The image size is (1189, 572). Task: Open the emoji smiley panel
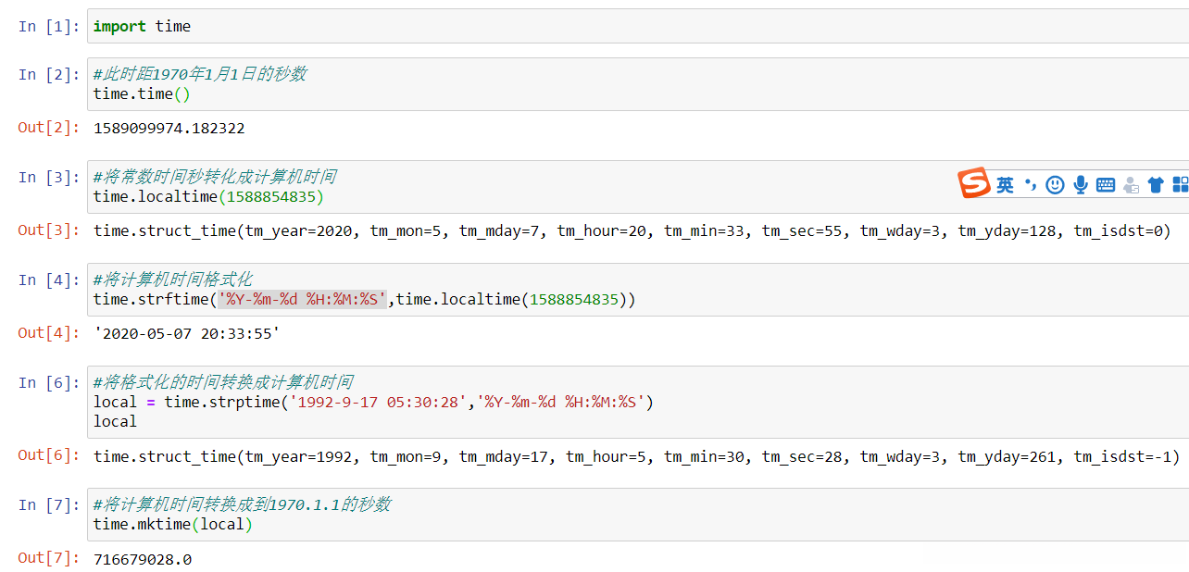pos(1055,185)
